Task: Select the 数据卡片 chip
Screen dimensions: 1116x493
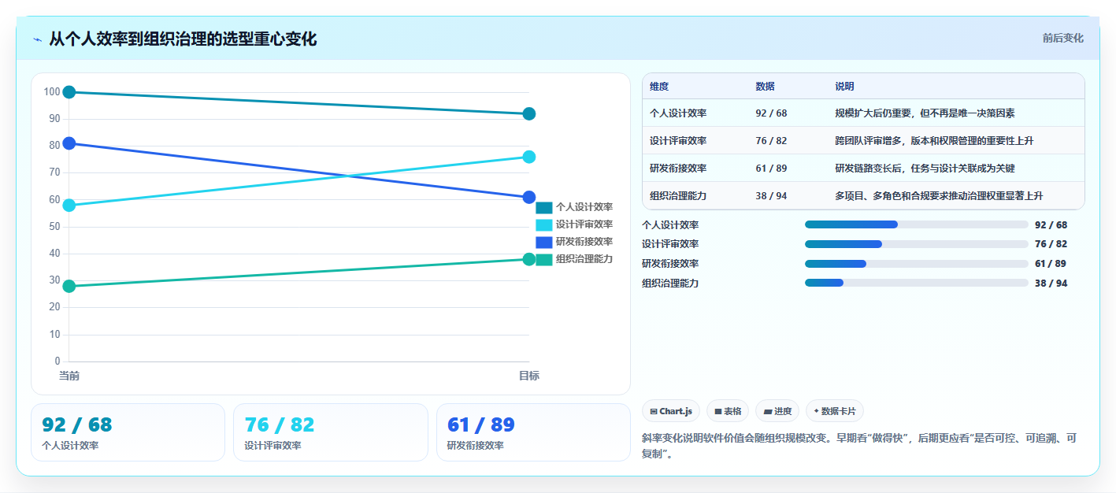Action: point(835,411)
